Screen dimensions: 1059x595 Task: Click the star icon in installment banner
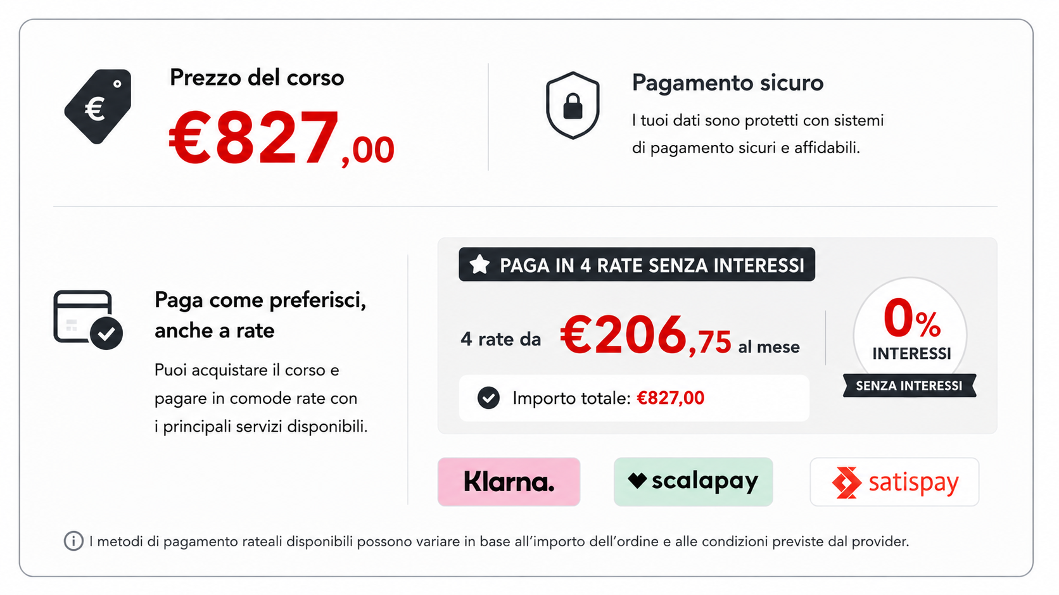[x=479, y=265]
